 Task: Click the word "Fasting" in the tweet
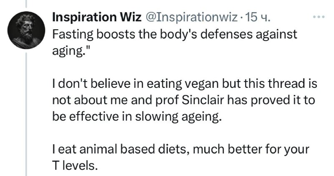pos(73,34)
